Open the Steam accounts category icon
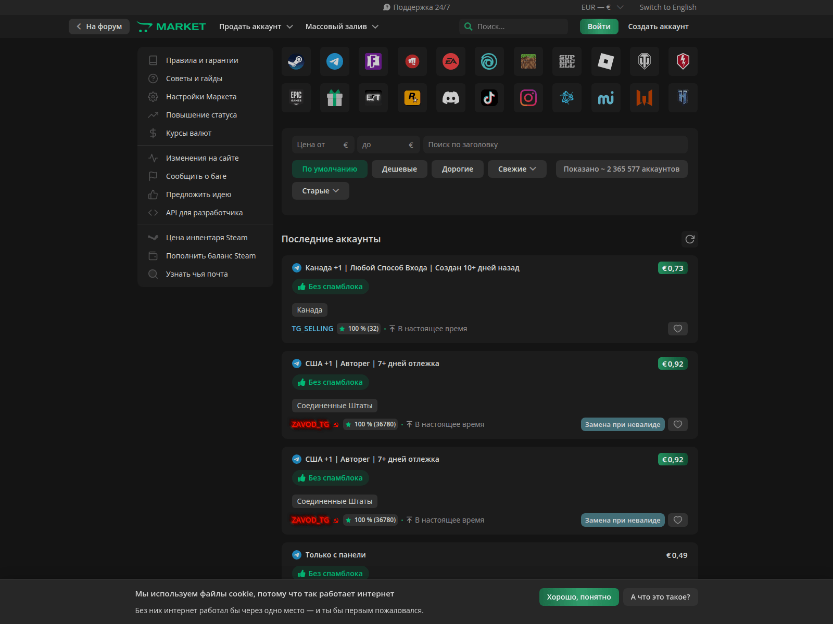Screen dimensions: 833x624 click(296, 61)
